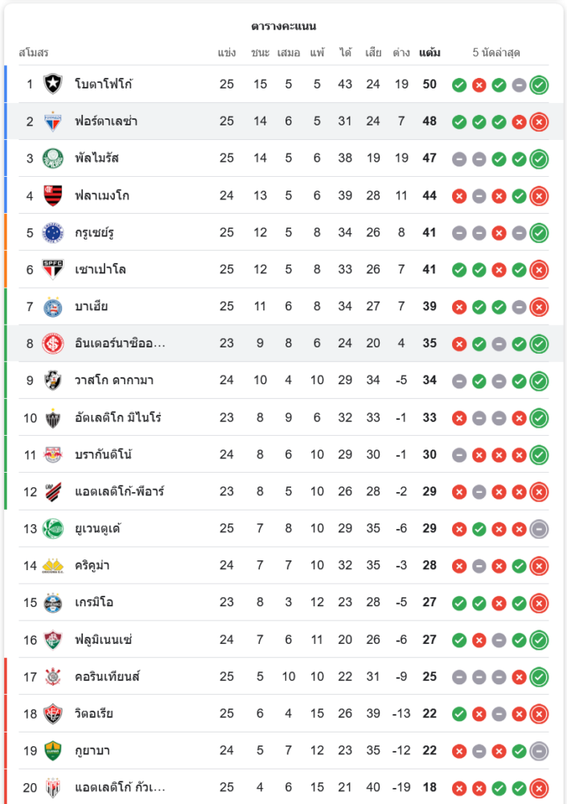Click the Grêmio crest icon
The width and height of the screenshot is (567, 804).
pyautogui.click(x=53, y=602)
